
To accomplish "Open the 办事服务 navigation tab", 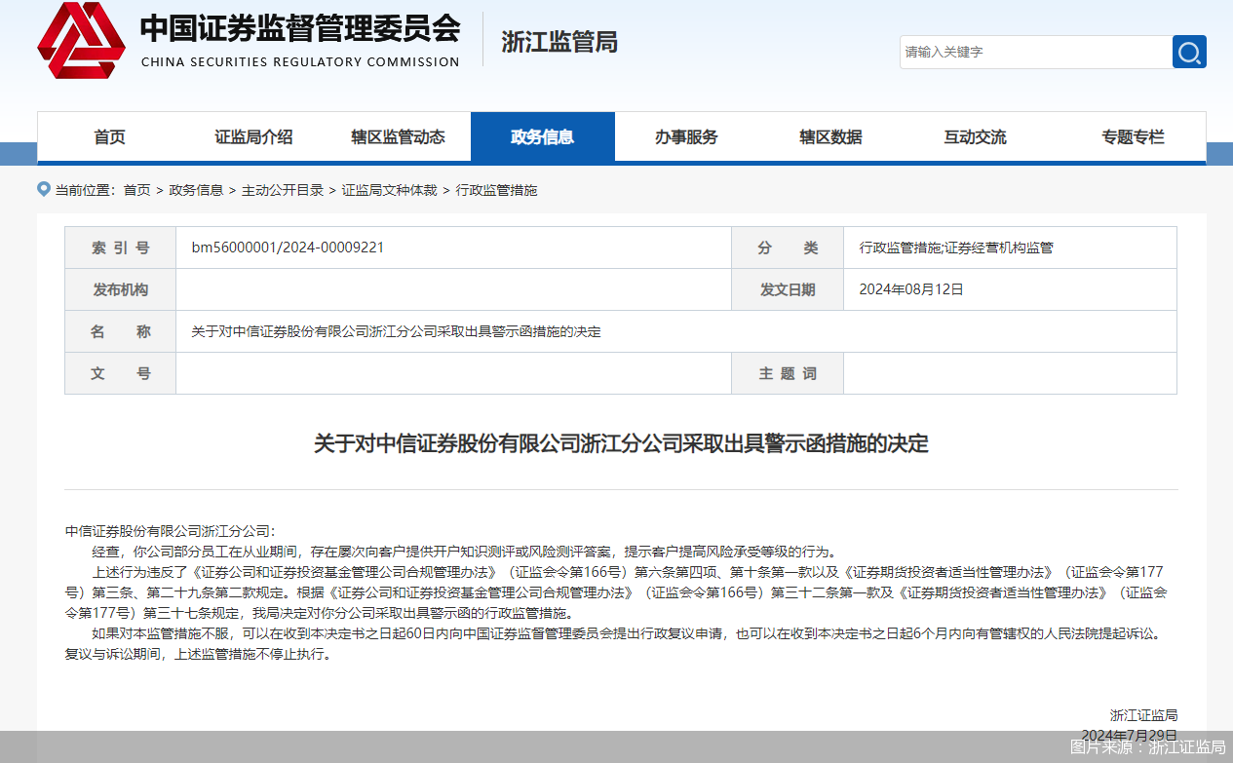I will [x=686, y=137].
